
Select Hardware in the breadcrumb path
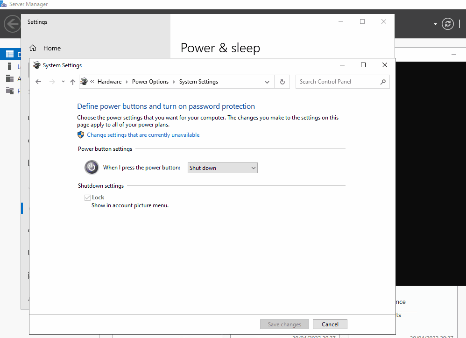[x=109, y=82]
